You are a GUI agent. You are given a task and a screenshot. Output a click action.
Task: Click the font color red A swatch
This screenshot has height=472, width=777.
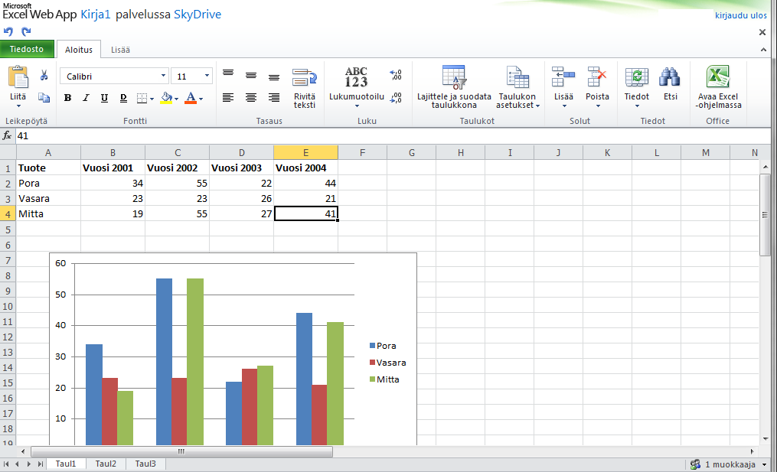coord(191,98)
